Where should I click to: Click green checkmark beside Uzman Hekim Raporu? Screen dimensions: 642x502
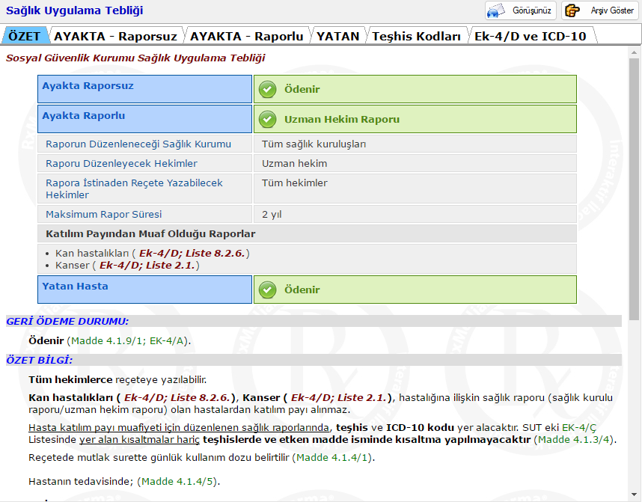tap(267, 119)
